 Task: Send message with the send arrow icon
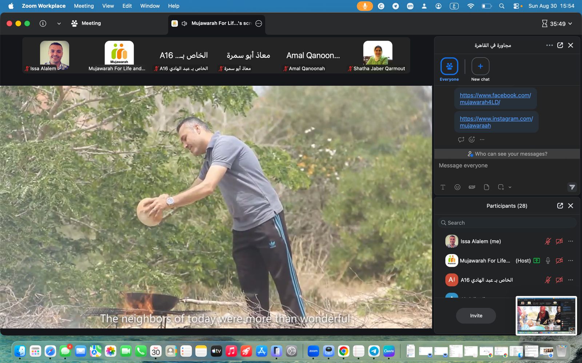pos(572,187)
